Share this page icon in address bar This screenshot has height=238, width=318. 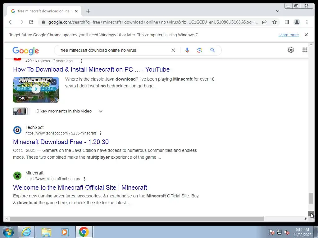click(265, 22)
